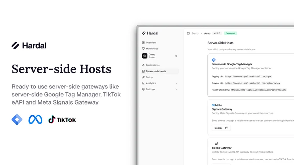Click Server-side Google Tag Manager title
Screen dimensions: 294x165
coord(232,64)
